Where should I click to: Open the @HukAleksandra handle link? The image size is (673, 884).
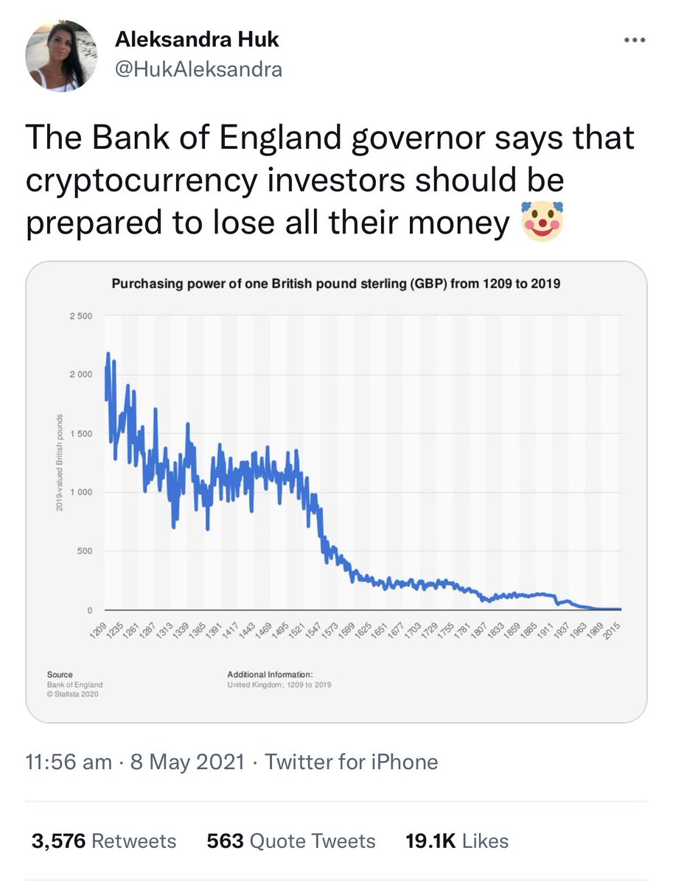pos(198,71)
